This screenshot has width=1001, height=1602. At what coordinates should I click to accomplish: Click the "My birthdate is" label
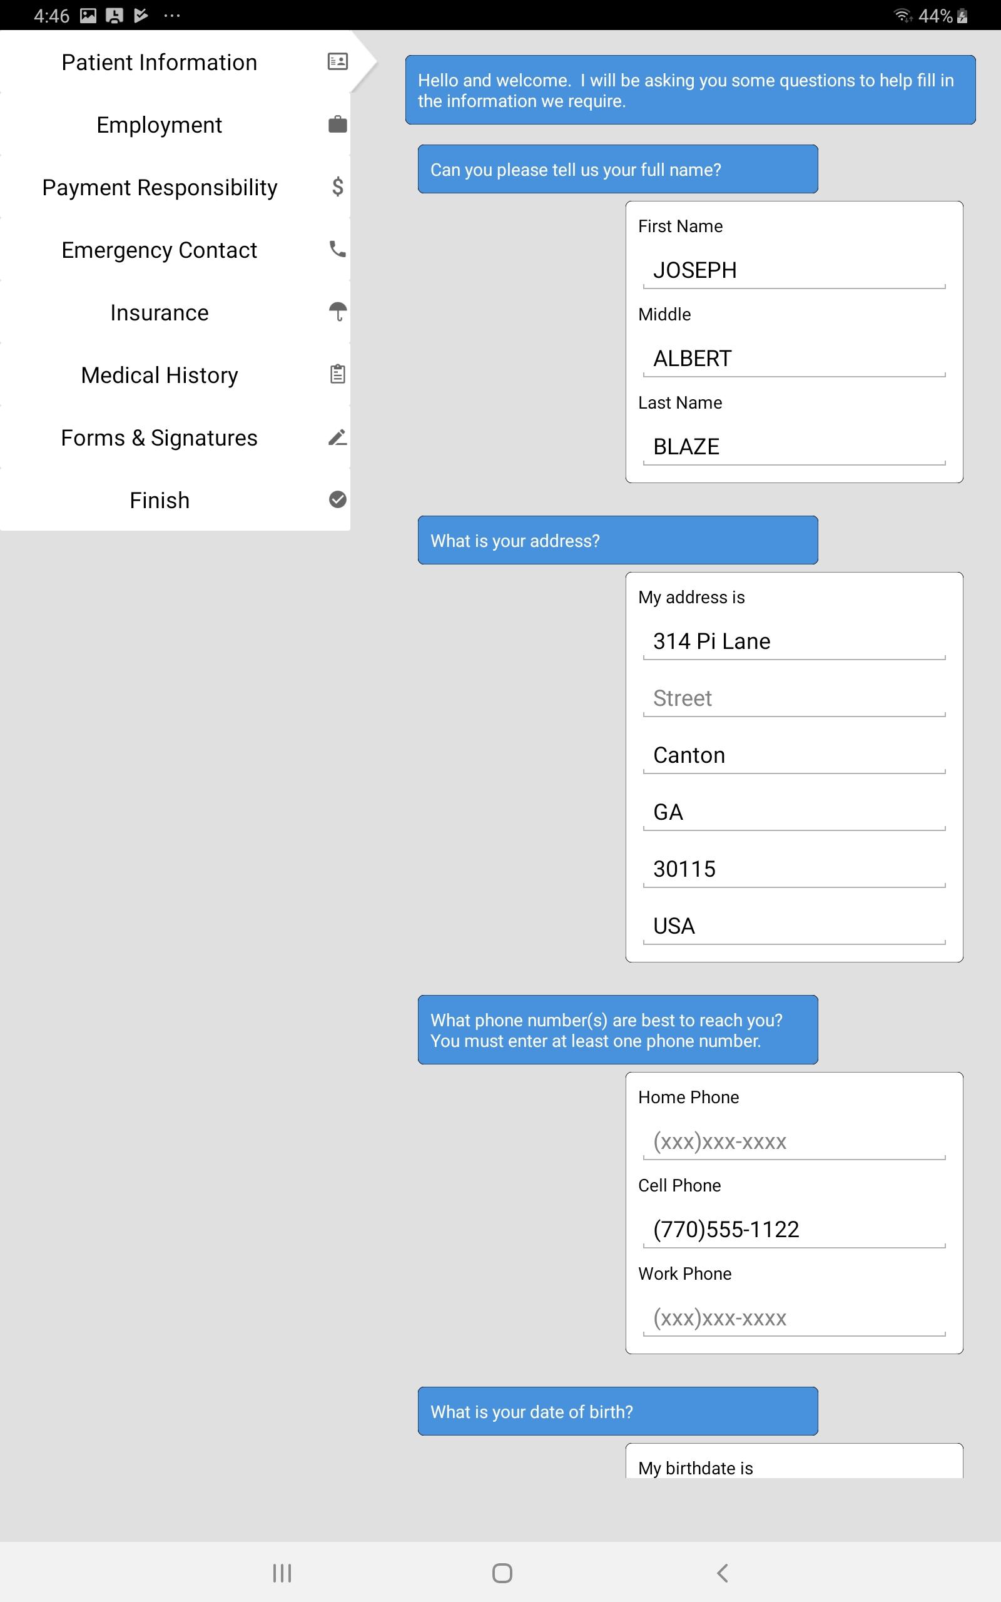[x=695, y=1468]
